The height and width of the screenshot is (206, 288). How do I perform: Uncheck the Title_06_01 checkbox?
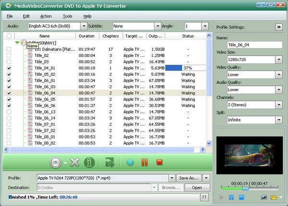pos(9,80)
